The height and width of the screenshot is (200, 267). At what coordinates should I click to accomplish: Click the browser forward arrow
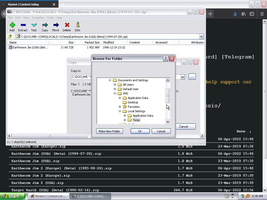click(x=210, y=14)
